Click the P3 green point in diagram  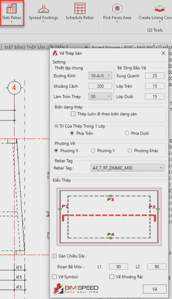pyautogui.click(x=110, y=196)
